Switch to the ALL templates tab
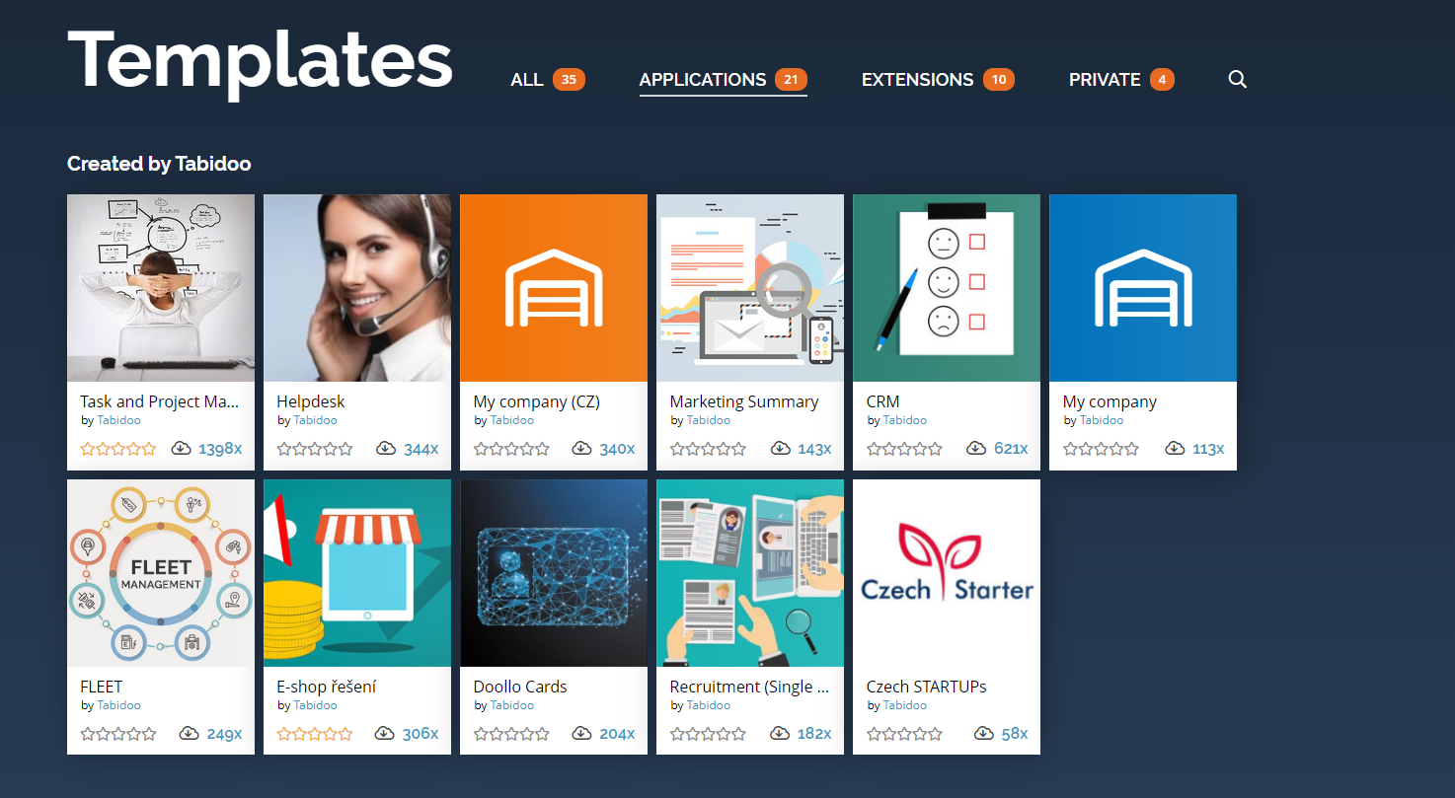Screen dimensions: 1455x798 pyautogui.click(x=548, y=80)
